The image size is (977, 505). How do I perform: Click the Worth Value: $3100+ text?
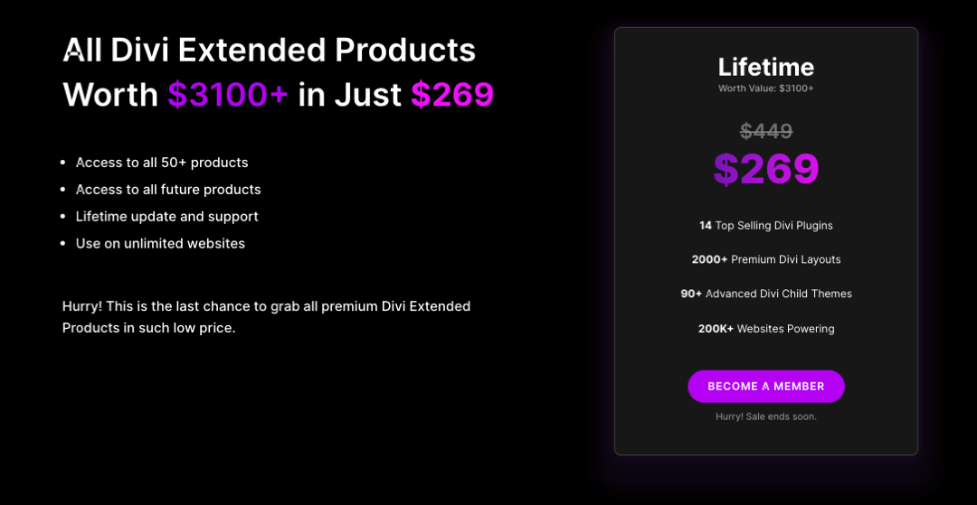[x=766, y=89]
